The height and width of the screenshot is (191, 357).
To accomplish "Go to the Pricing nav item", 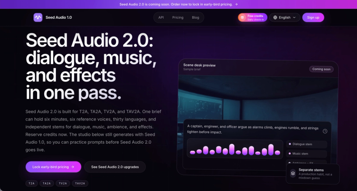I will click(x=178, y=17).
